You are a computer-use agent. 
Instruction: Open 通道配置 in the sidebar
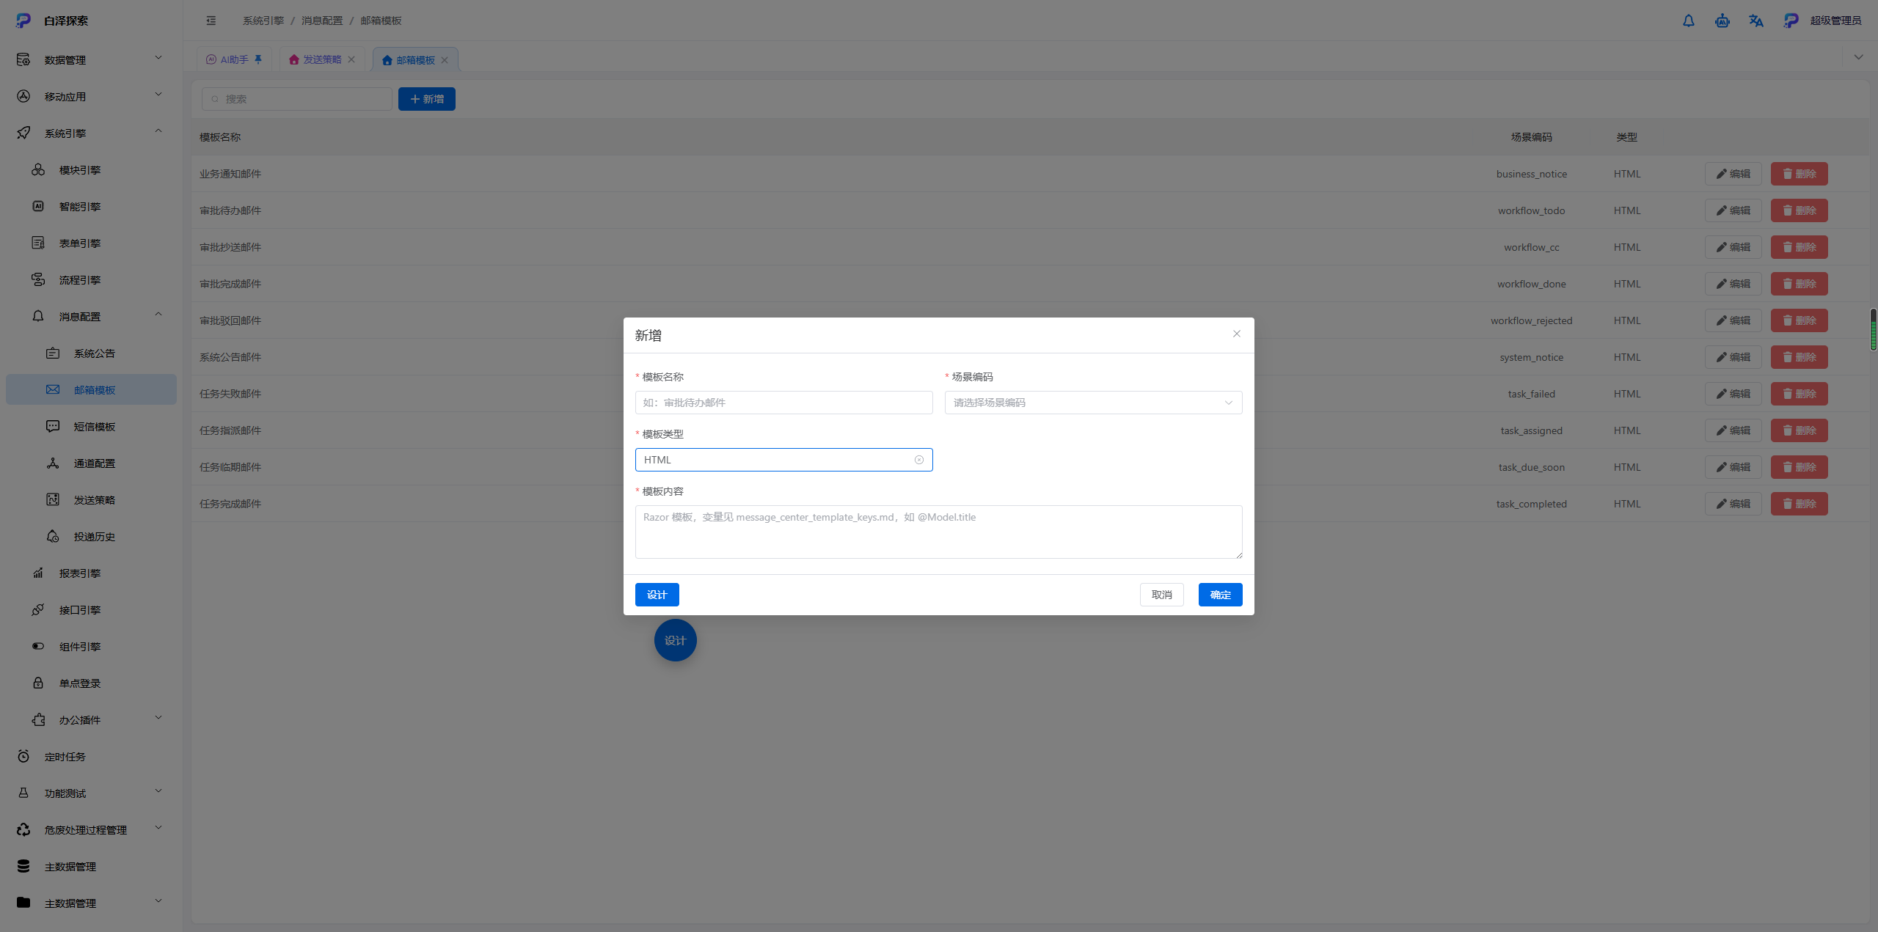pos(91,463)
